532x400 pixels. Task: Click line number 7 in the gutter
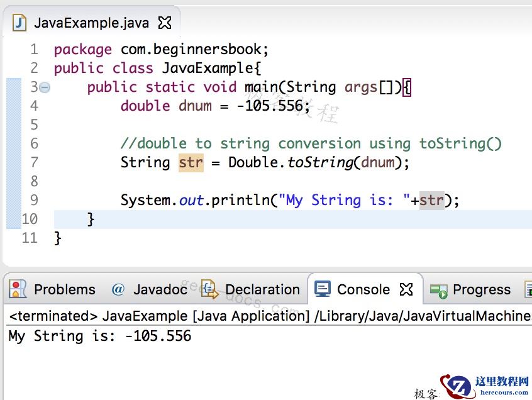[x=34, y=162]
